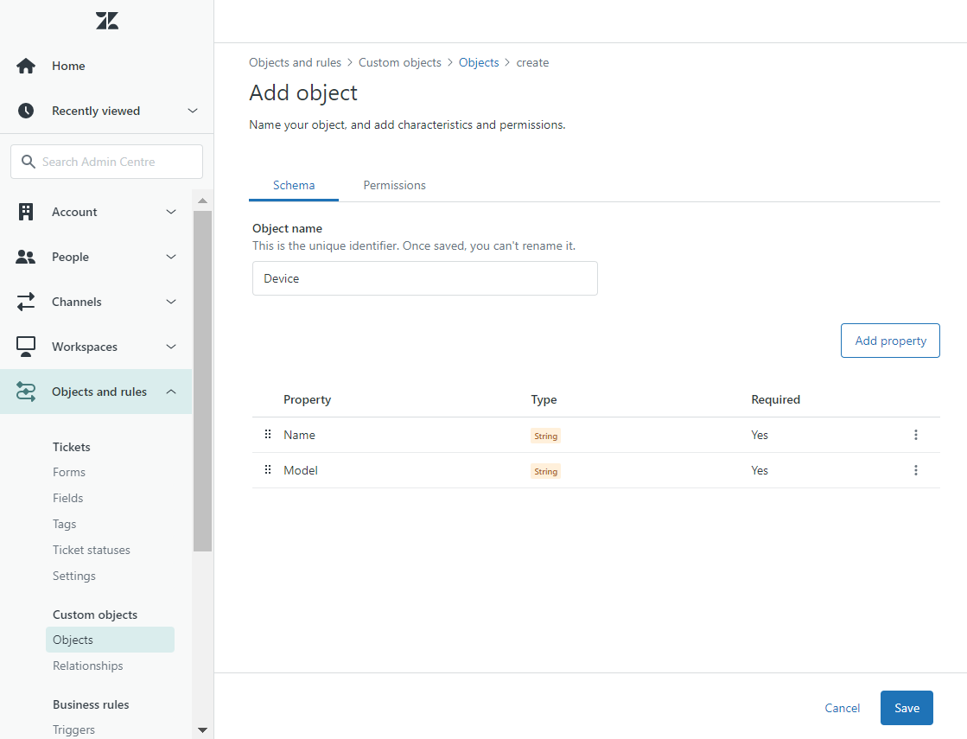Viewport: 967px width, 739px height.
Task: Open the kebab menu for the Name property
Action: tap(916, 435)
